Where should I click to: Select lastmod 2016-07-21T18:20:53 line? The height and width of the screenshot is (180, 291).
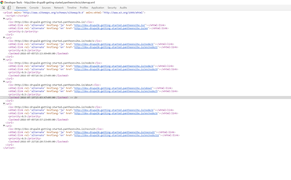point(38,142)
